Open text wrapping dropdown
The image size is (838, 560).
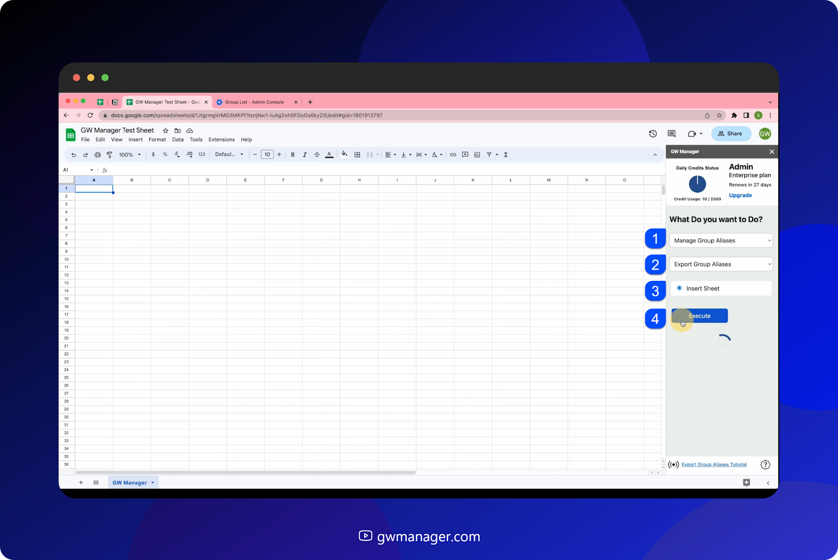(x=422, y=155)
